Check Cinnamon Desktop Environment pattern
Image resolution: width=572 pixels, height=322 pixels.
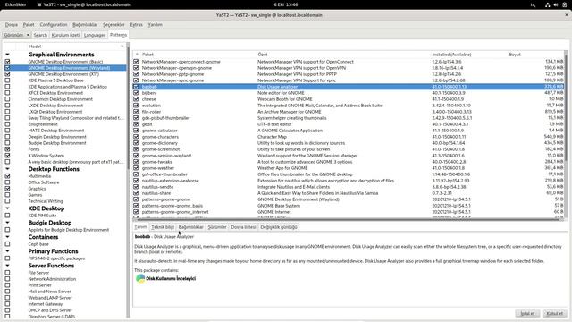tap(8, 99)
